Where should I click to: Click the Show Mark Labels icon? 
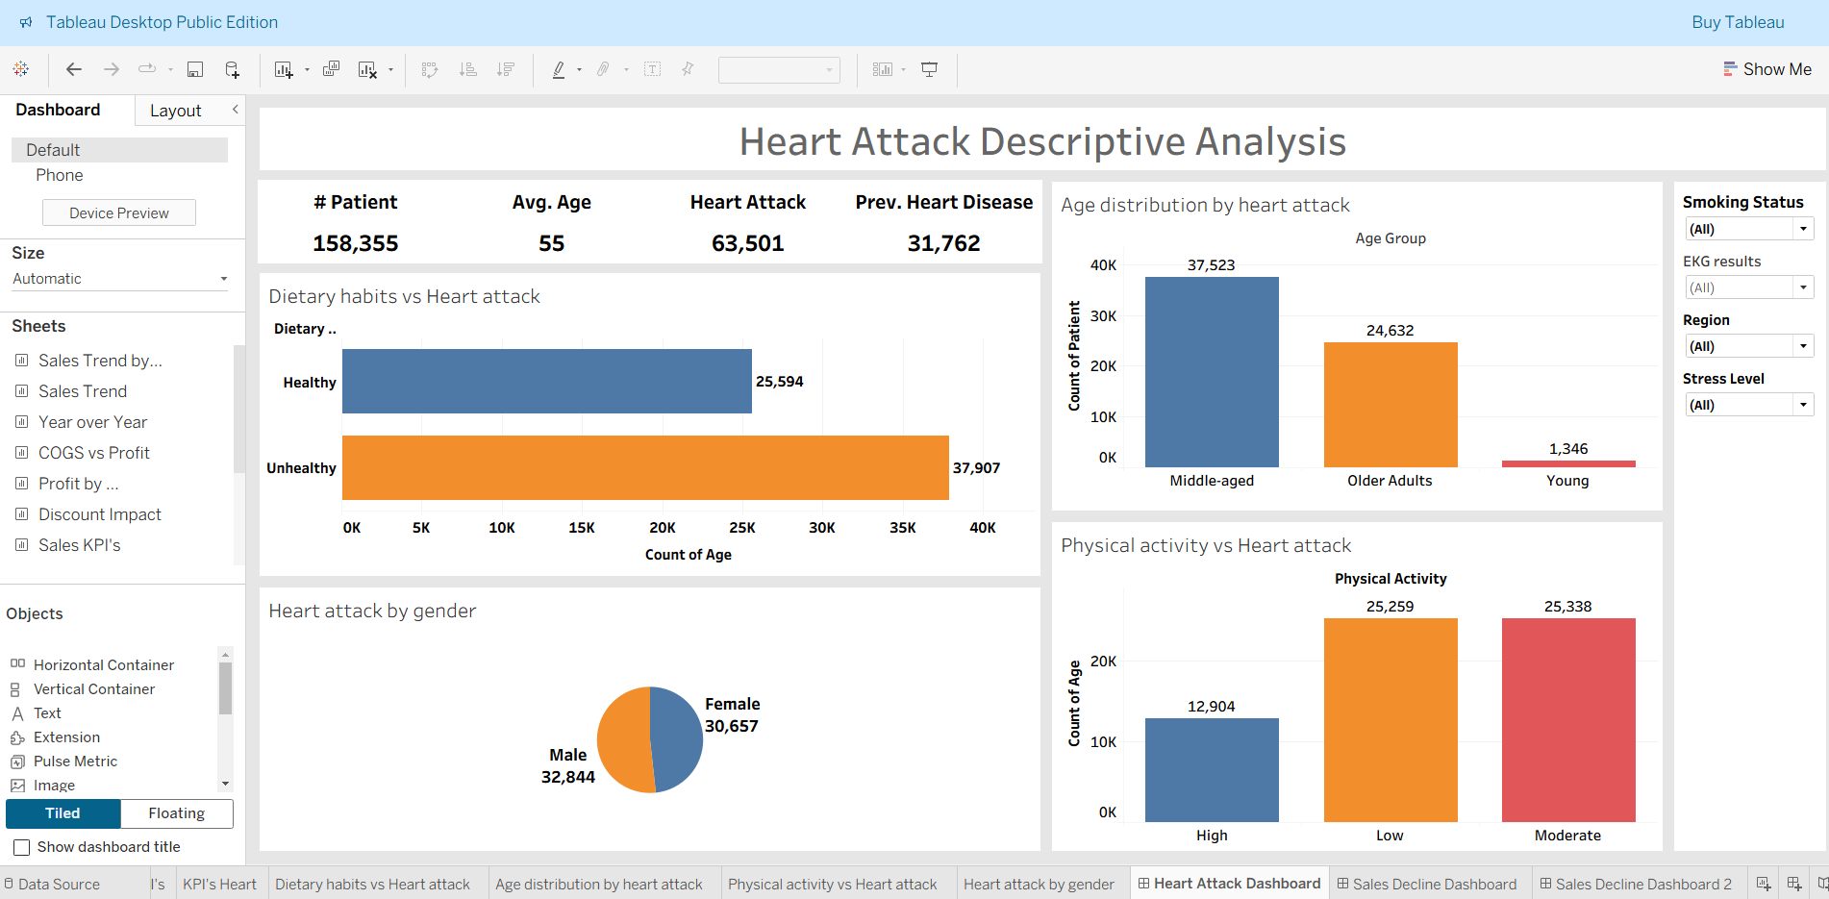coord(653,69)
